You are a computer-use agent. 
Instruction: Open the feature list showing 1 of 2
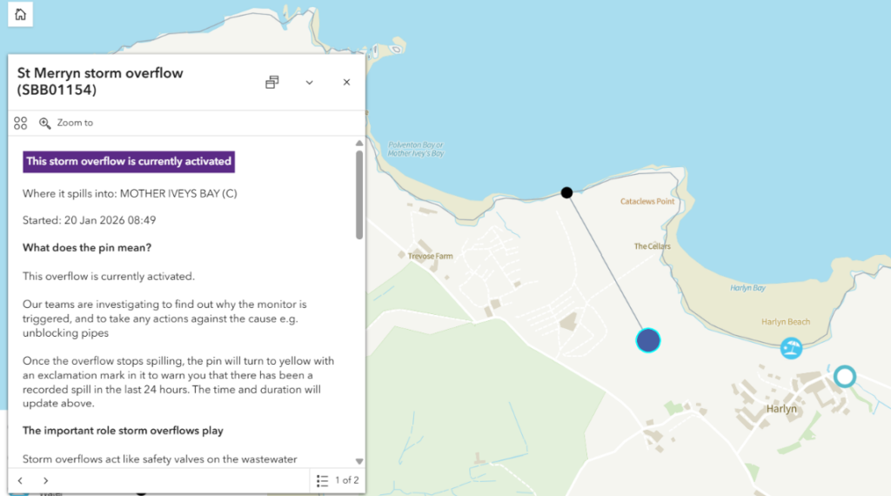338,480
